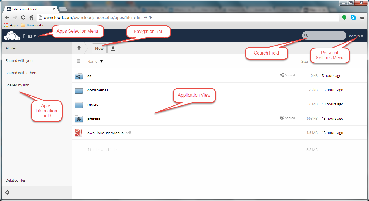
Task: Open Chrome's hamburger menu
Action: pyautogui.click(x=362, y=17)
